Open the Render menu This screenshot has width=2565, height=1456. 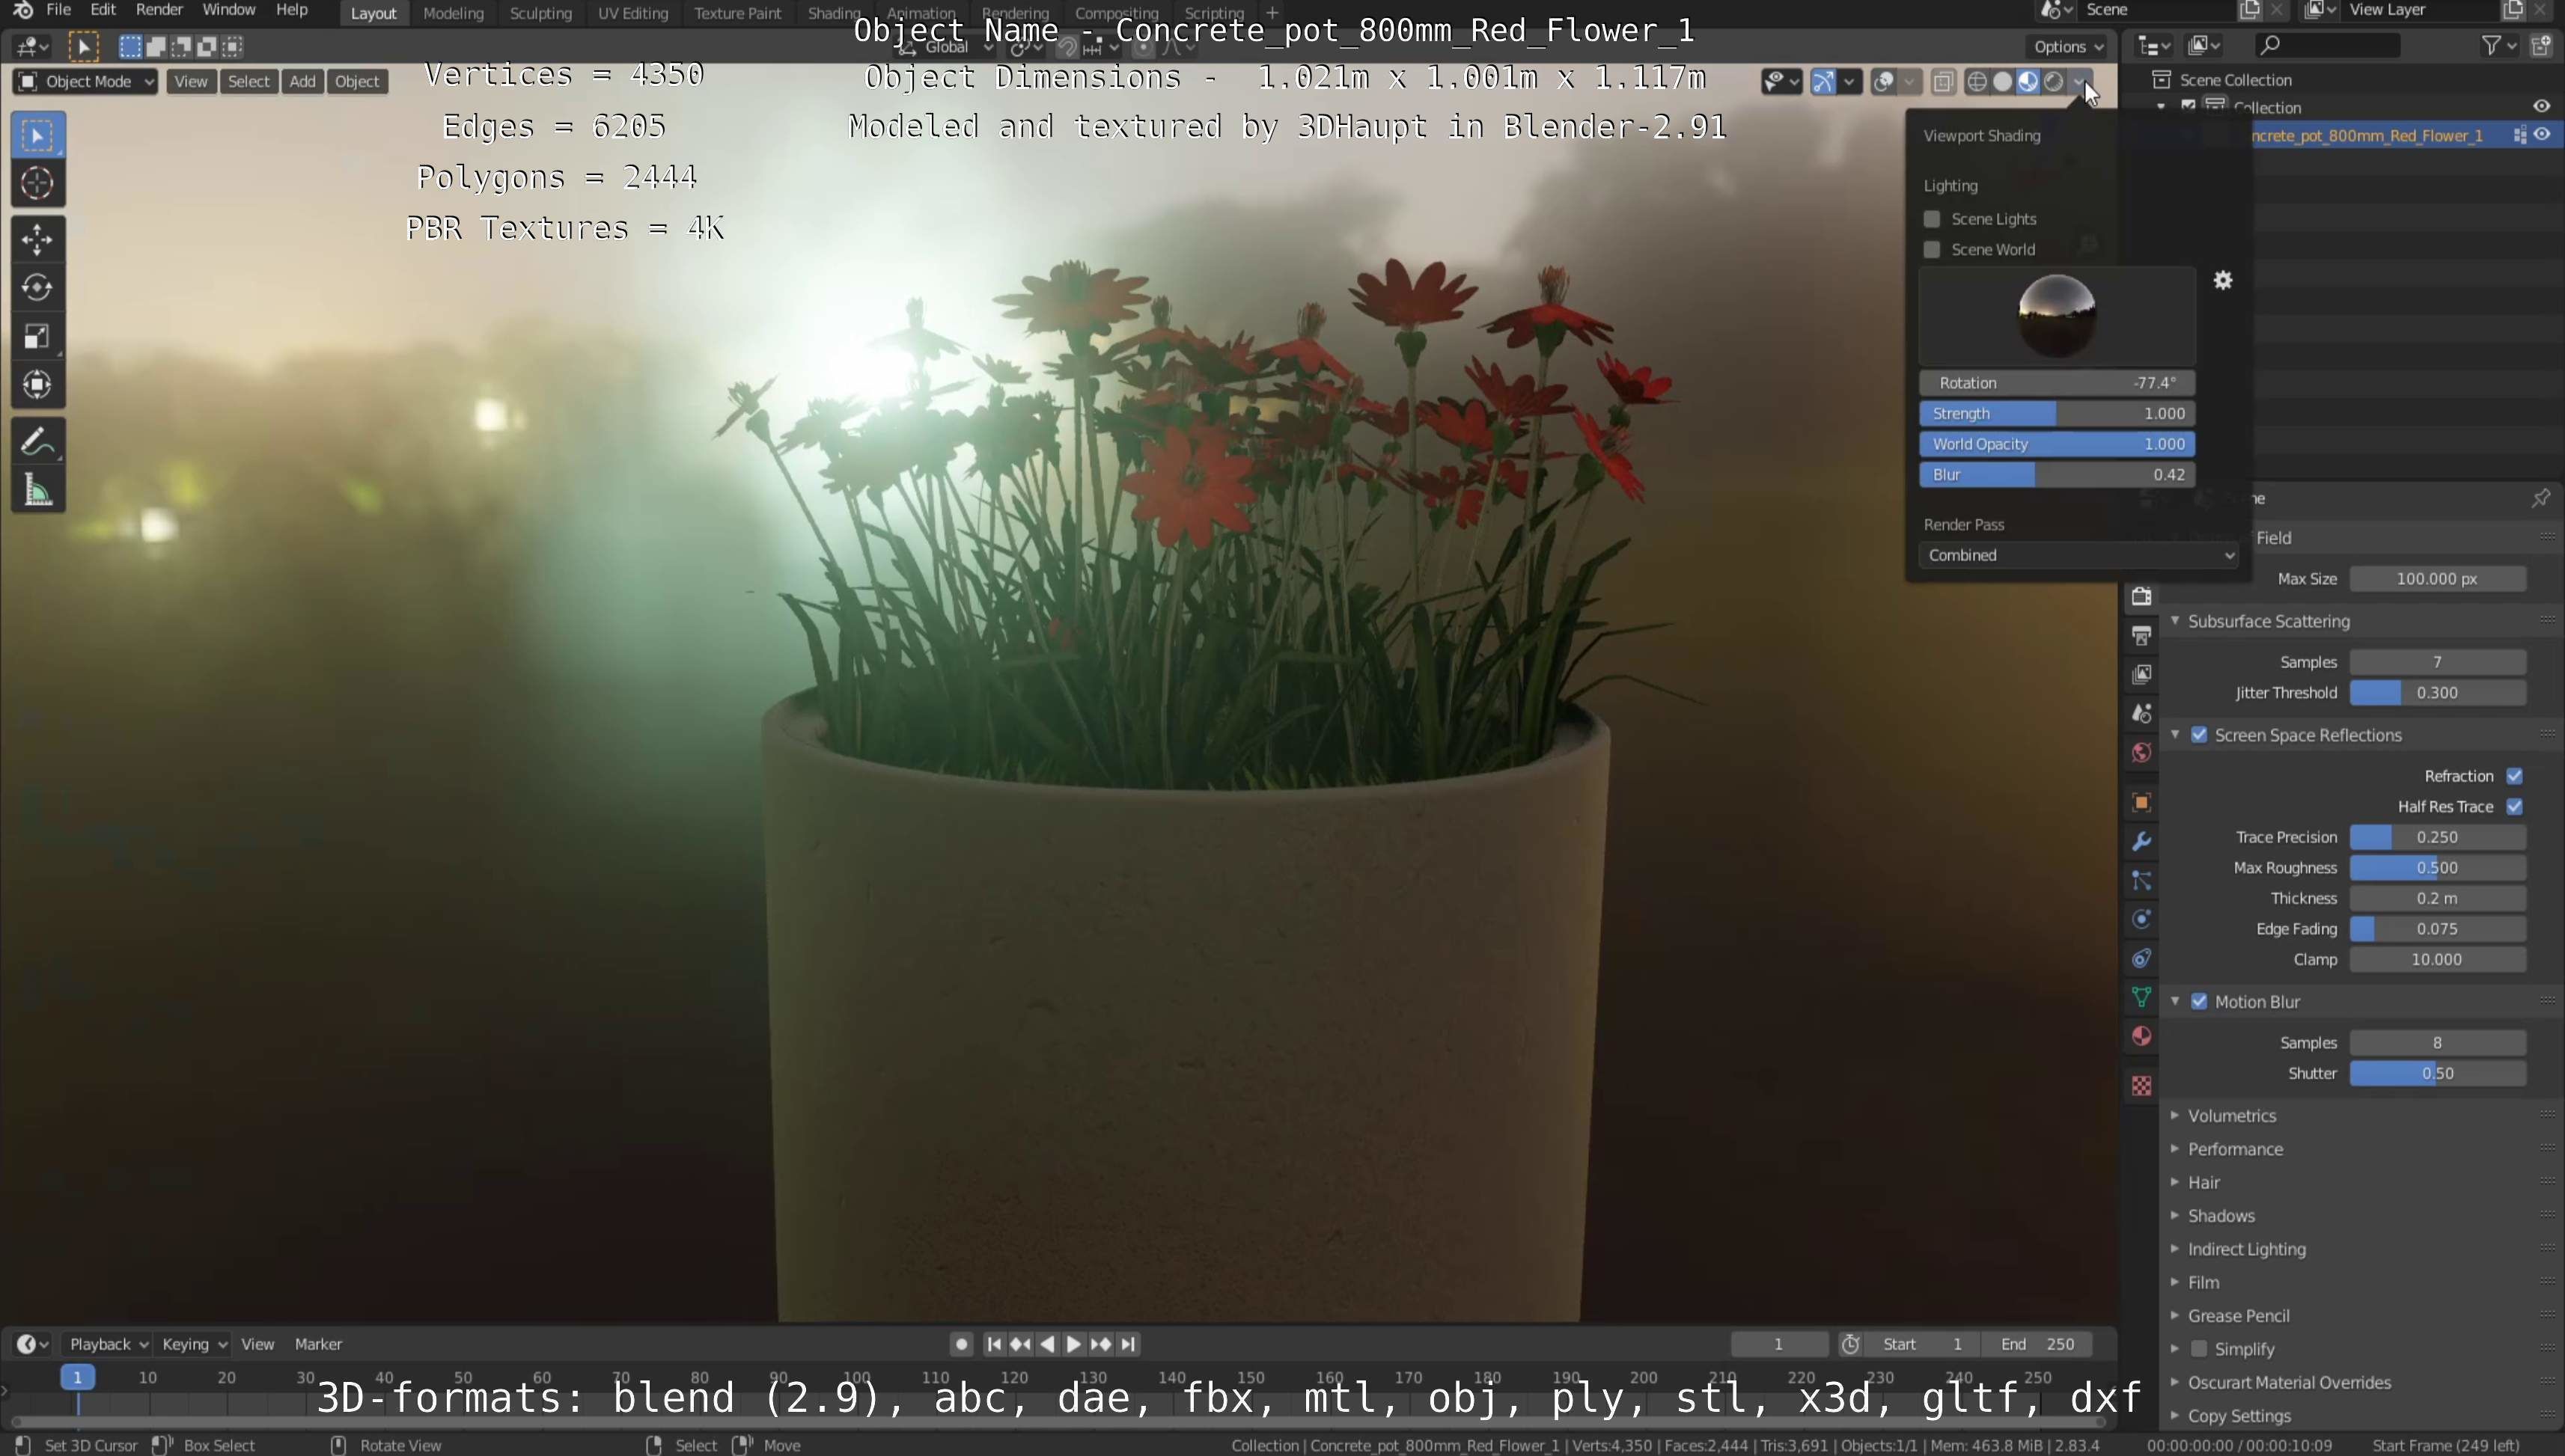pos(159,10)
